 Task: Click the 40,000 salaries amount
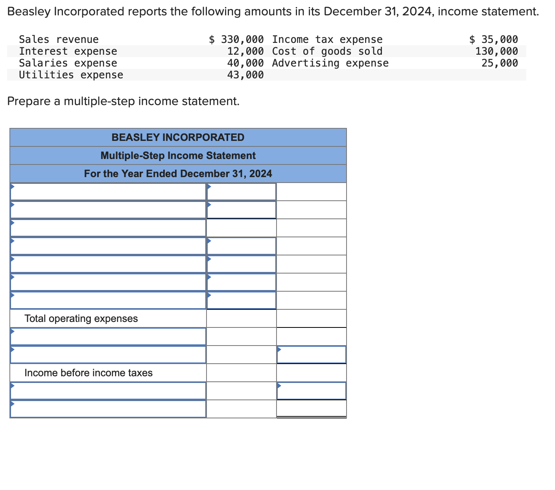(x=245, y=63)
